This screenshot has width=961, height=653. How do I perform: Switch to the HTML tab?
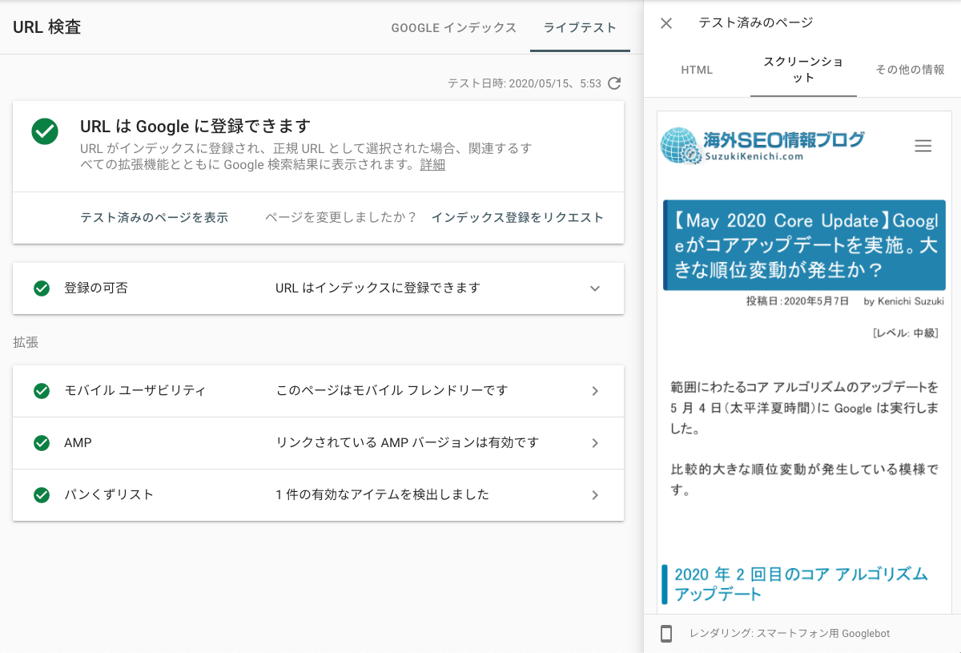tap(697, 70)
